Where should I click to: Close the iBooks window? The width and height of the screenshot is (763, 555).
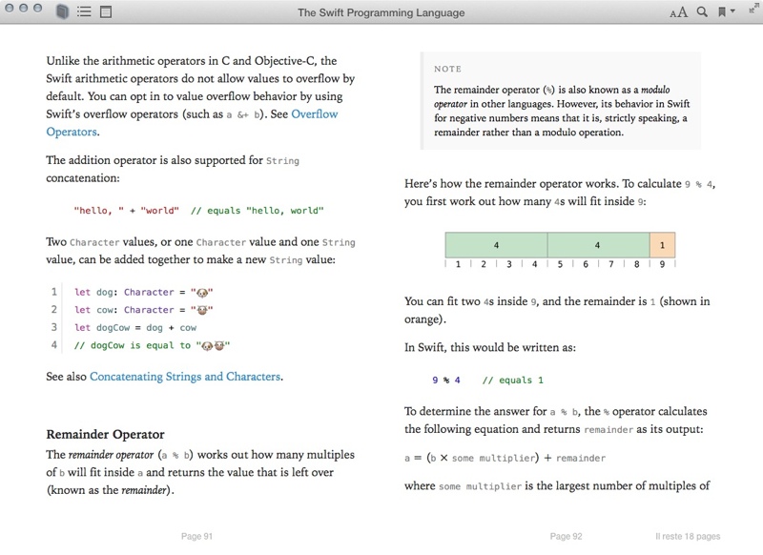click(10, 9)
